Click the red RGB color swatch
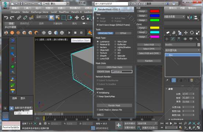 click(155, 11)
